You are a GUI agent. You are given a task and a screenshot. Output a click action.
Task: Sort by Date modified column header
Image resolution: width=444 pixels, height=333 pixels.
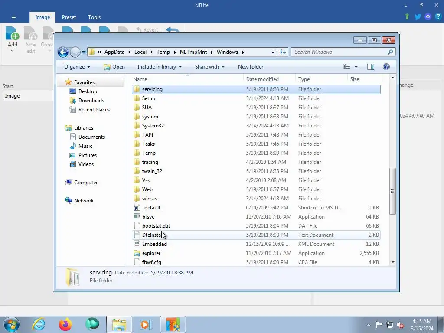pos(269,79)
